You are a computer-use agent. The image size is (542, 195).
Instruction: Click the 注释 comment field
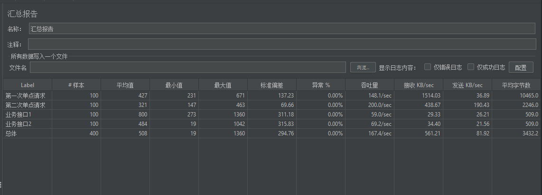point(282,44)
